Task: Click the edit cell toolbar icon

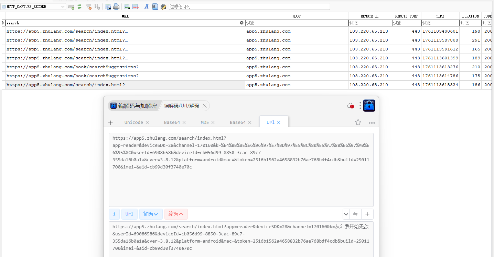Action: pyautogui.click(x=163, y=7)
